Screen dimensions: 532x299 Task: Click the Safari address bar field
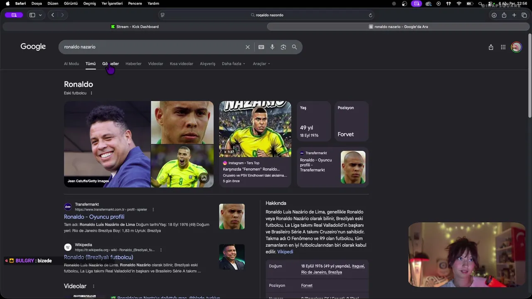[x=266, y=15]
